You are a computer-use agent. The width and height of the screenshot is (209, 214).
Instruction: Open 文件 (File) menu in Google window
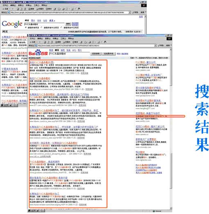click(x=5, y=5)
